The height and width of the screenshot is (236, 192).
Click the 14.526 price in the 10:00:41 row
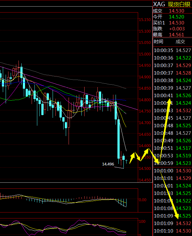click(x=184, y=95)
